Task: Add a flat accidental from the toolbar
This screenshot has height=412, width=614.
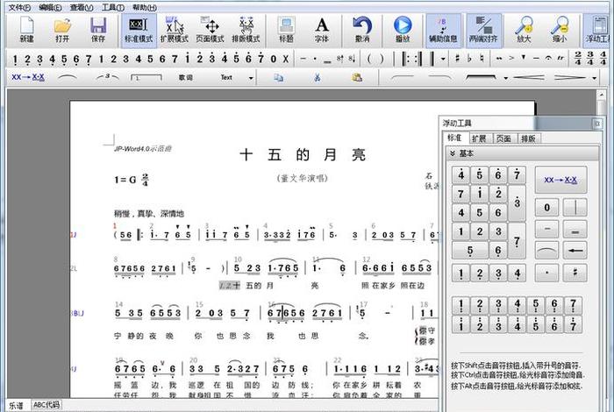Action: click(x=469, y=59)
